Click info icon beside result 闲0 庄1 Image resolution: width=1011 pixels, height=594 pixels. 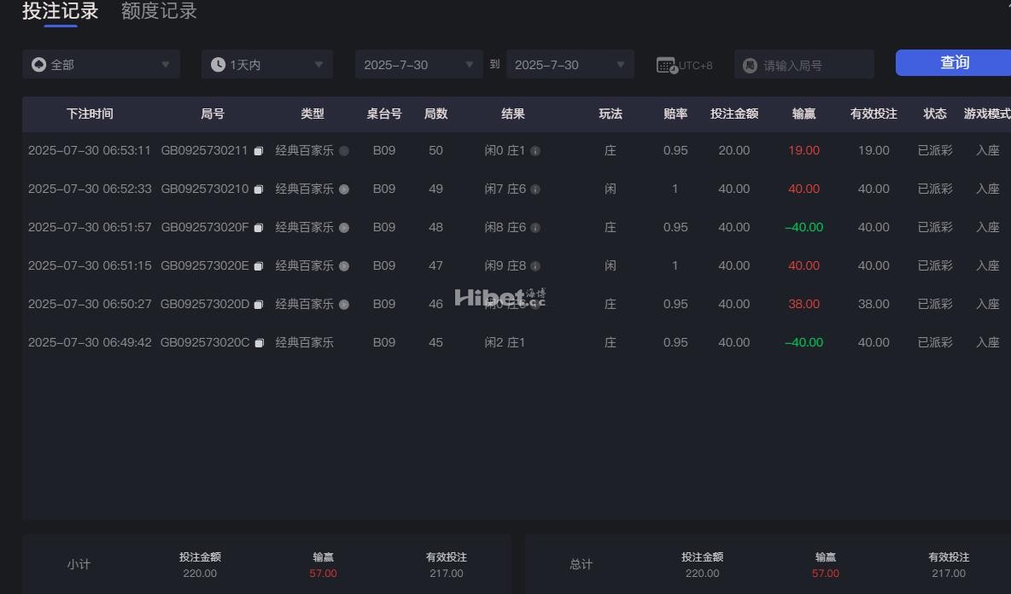[535, 151]
